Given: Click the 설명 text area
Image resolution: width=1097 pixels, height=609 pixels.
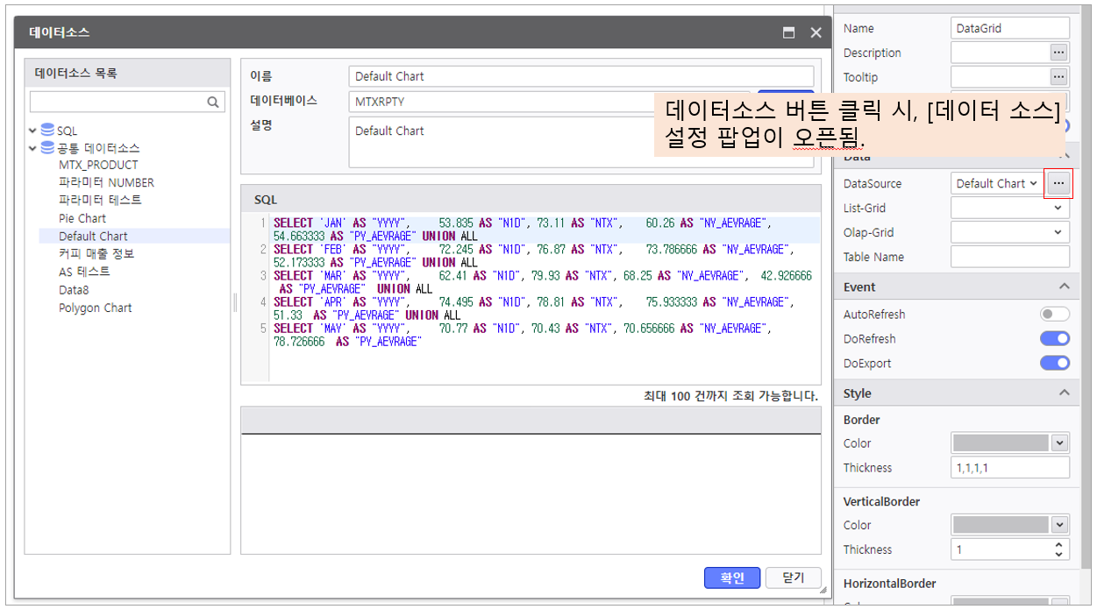Looking at the screenshot, I should tap(581, 142).
